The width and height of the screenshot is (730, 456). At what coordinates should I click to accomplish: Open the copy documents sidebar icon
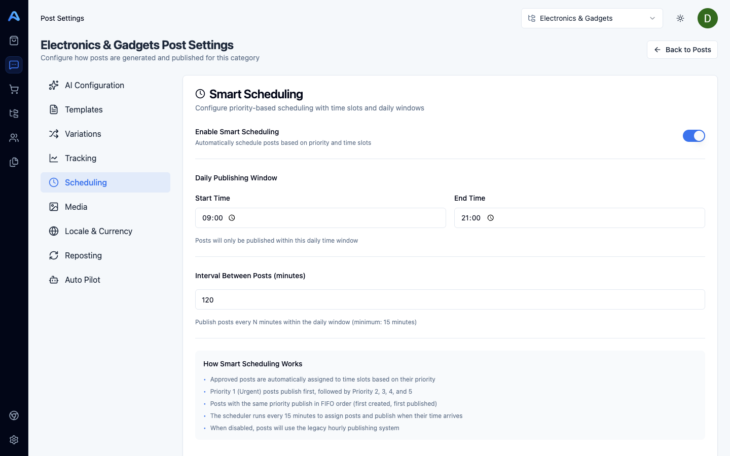click(14, 162)
